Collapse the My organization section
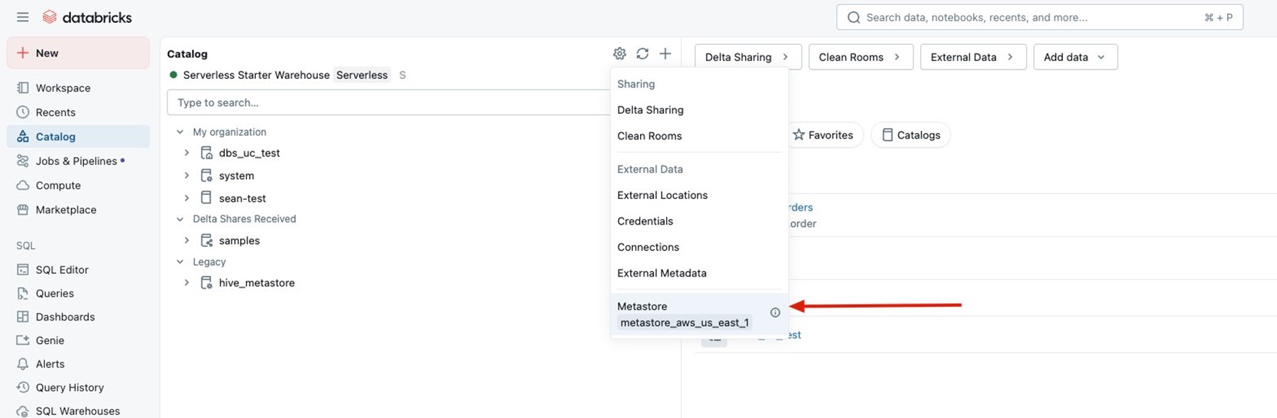This screenshot has width=1277, height=418. (x=180, y=132)
